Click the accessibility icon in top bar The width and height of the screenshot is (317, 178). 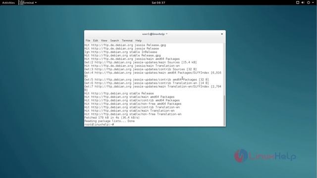point(298,2)
